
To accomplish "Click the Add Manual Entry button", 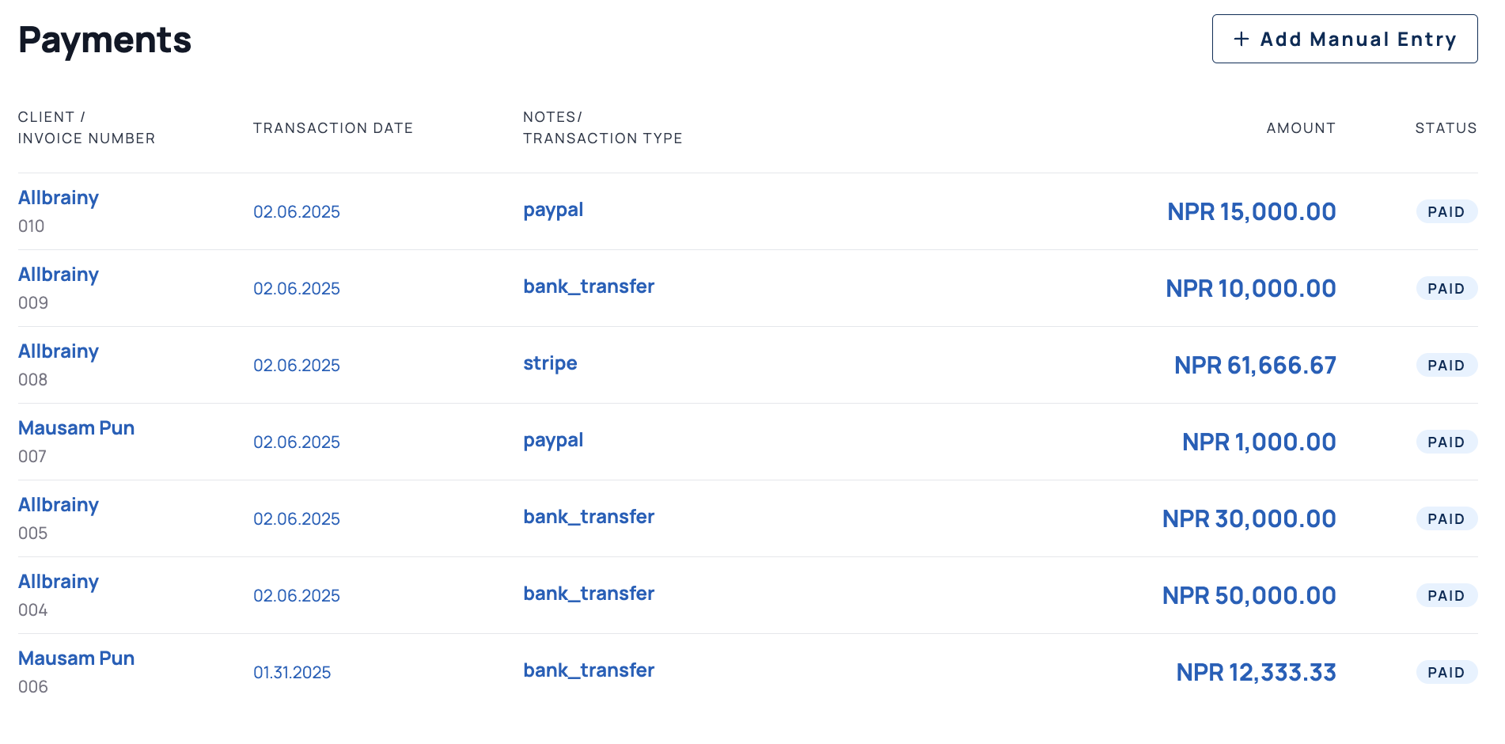I will (1344, 39).
